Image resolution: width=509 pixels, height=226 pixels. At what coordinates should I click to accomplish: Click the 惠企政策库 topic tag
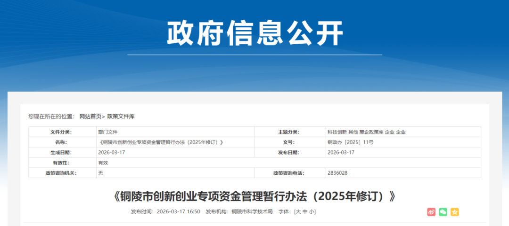point(371,132)
